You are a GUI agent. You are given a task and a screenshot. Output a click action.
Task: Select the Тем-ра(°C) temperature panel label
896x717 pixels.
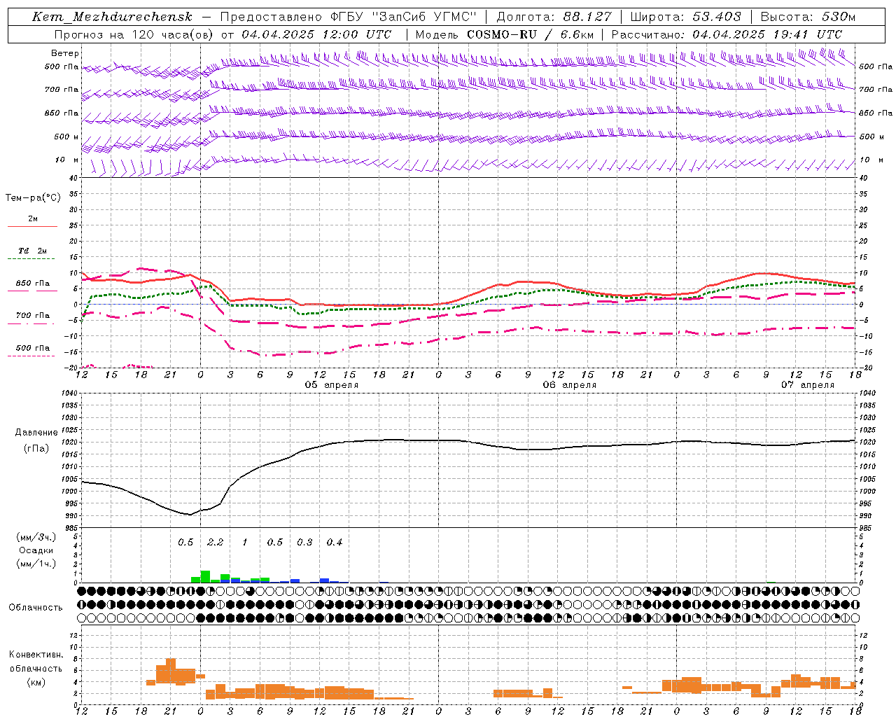pos(33,198)
